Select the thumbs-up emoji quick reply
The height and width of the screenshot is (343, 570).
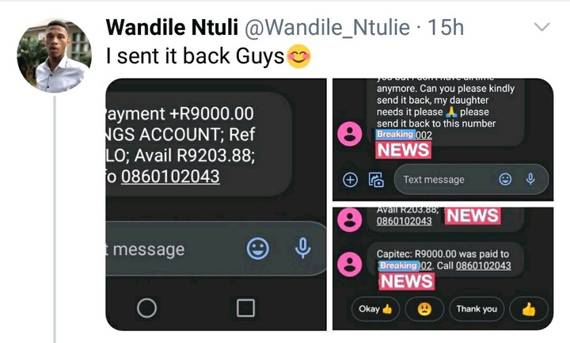pos(529,309)
